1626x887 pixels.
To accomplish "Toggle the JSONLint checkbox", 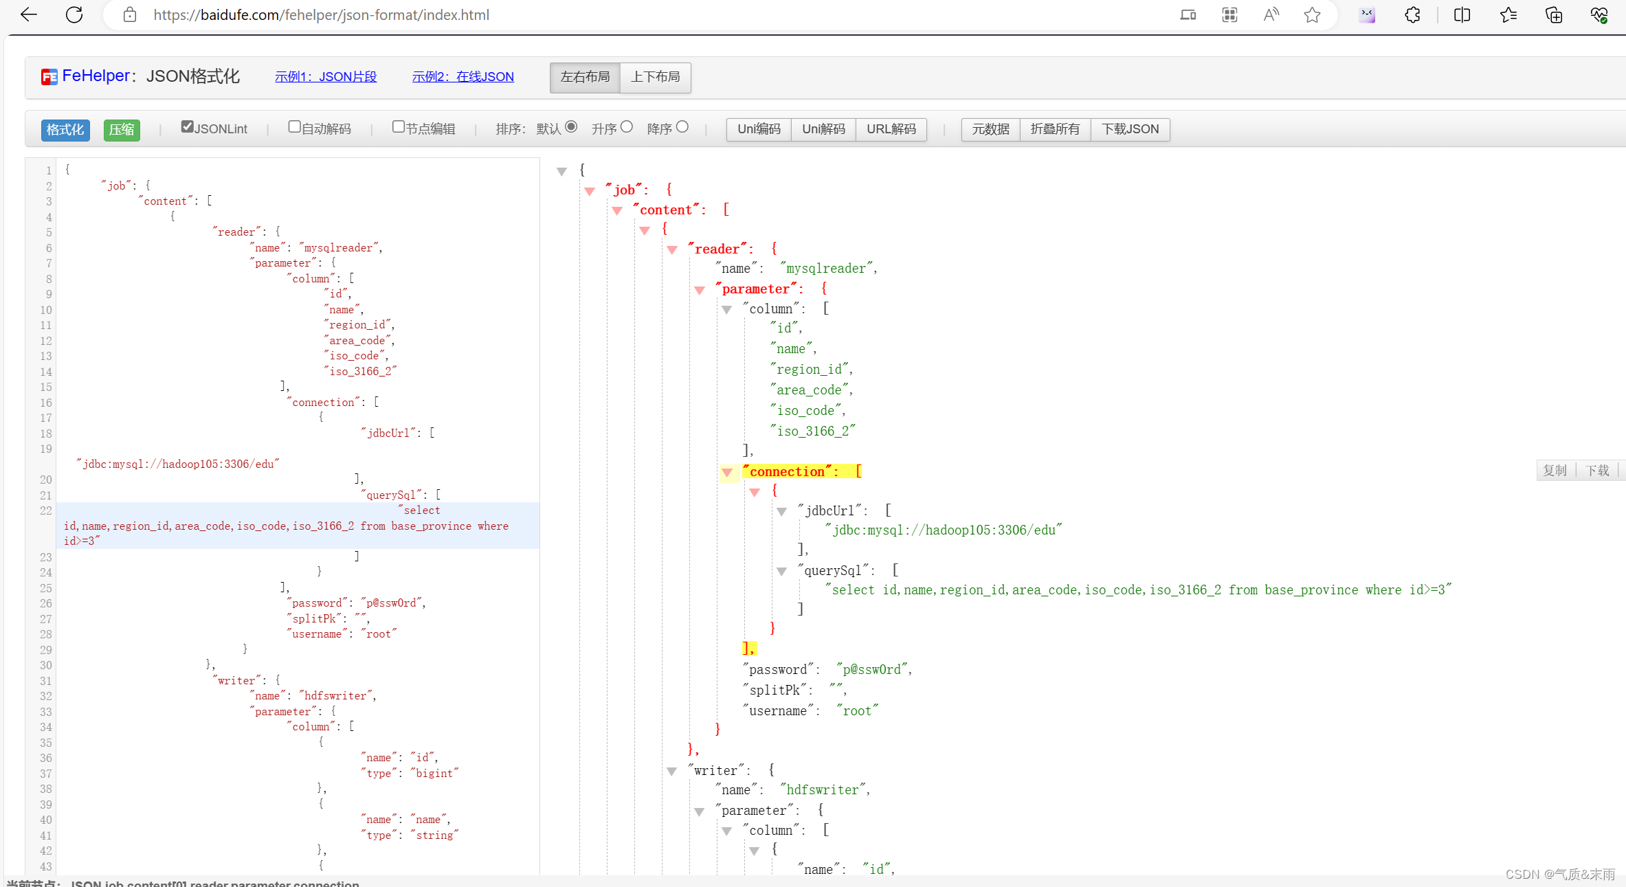I will point(187,126).
